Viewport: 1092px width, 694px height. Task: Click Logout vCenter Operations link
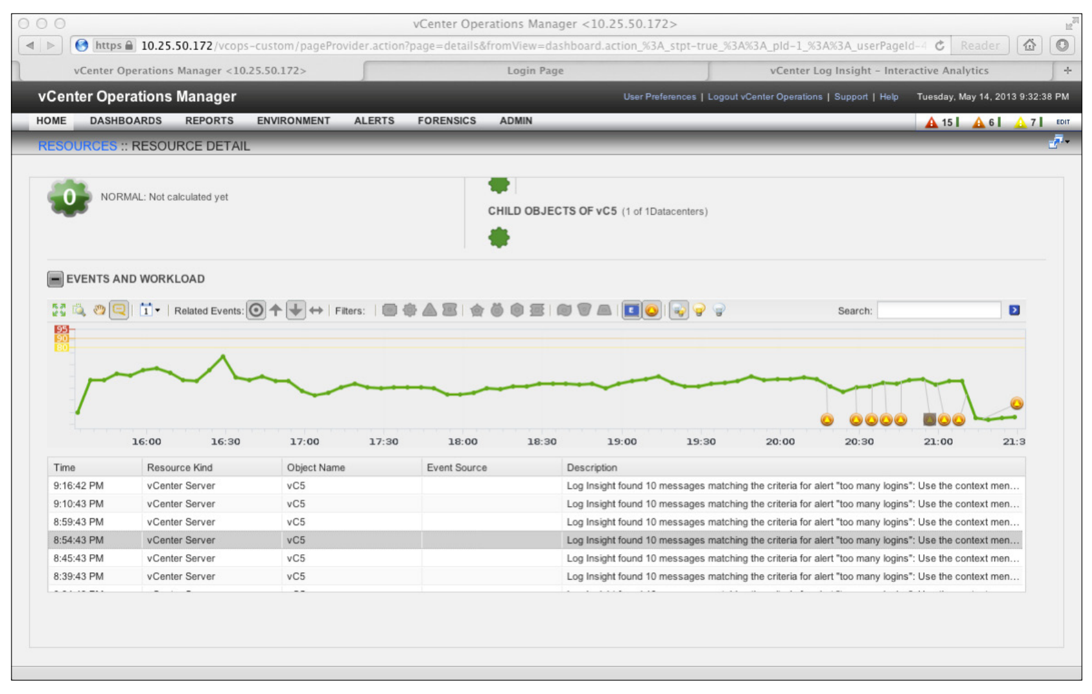(x=765, y=97)
